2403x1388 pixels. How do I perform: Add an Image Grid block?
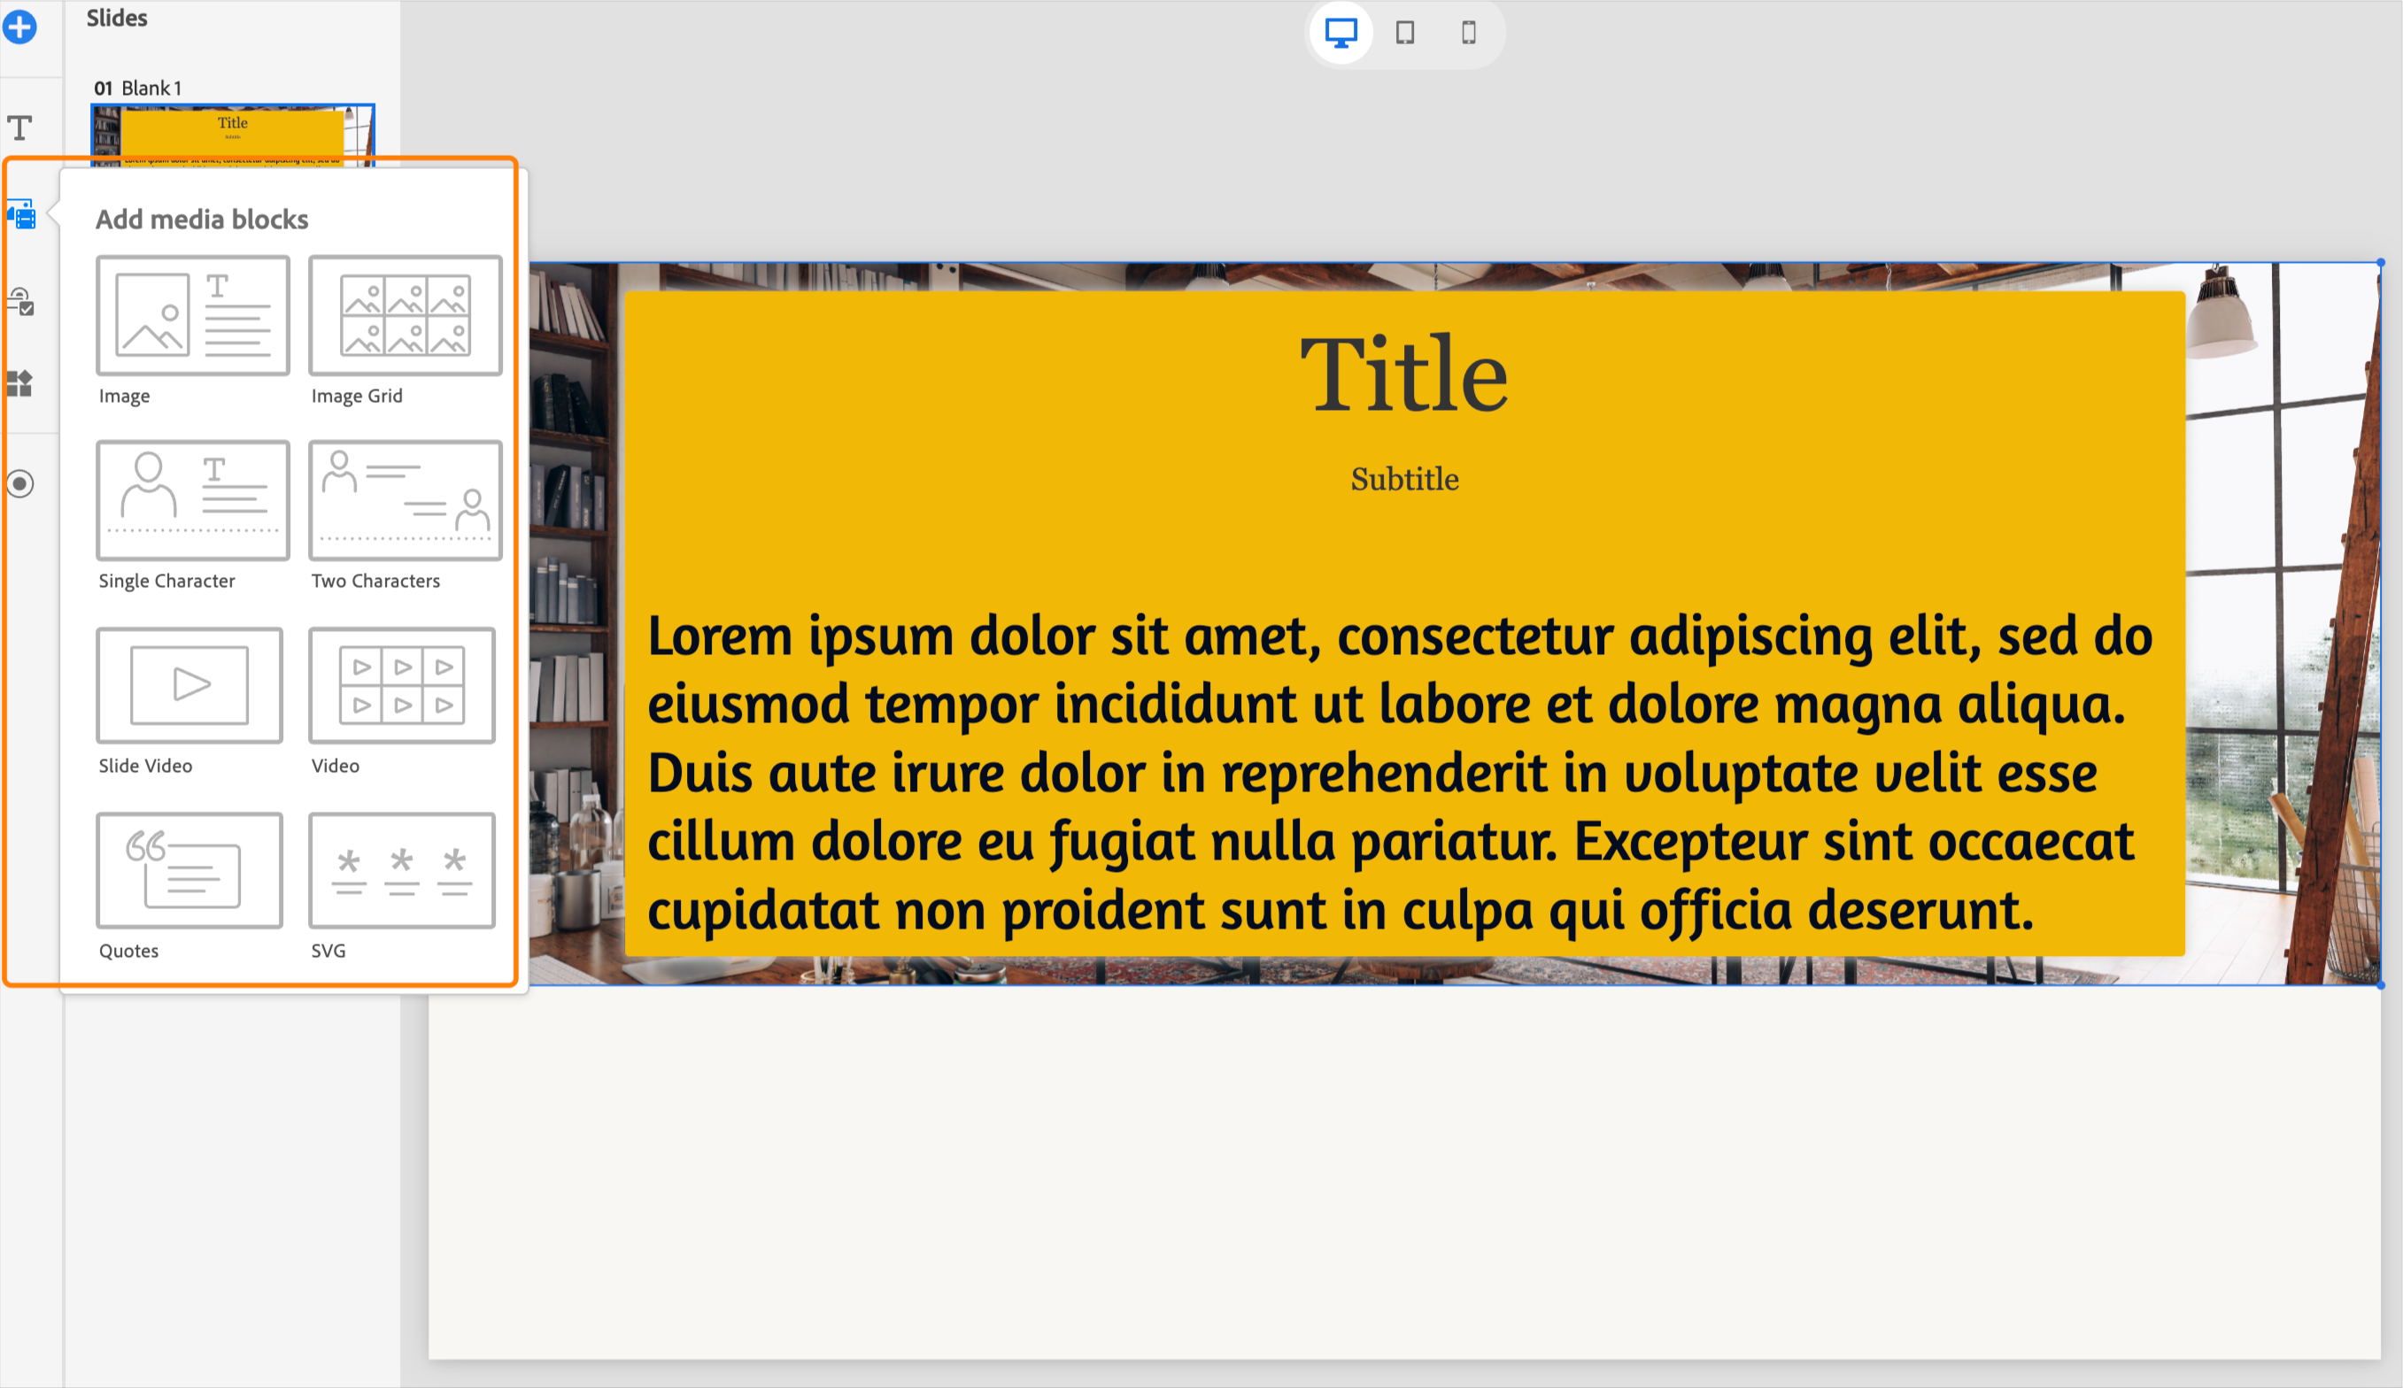pyautogui.click(x=406, y=315)
